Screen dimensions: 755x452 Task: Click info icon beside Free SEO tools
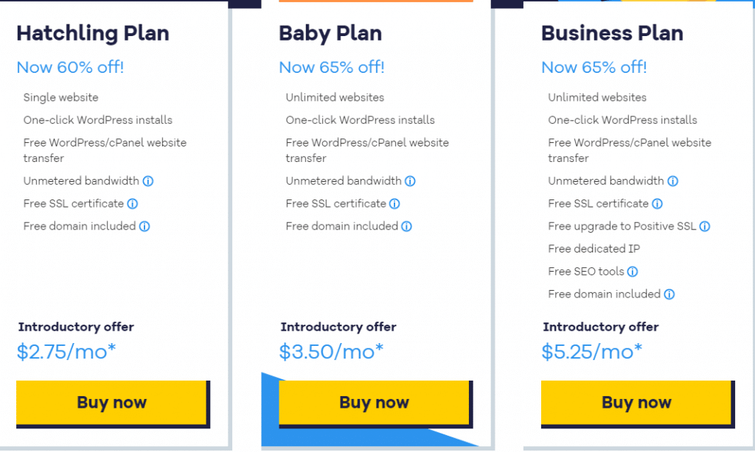coord(633,272)
